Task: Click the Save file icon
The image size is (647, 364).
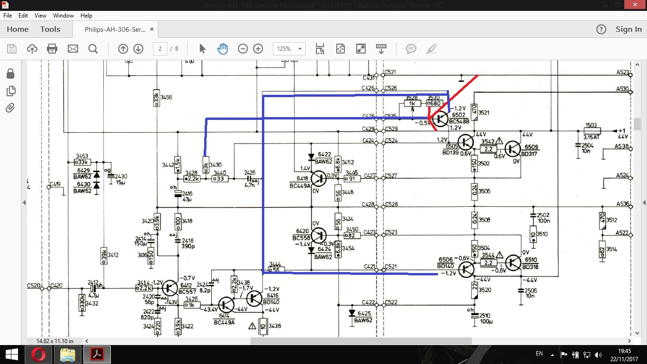Action: tap(12, 49)
